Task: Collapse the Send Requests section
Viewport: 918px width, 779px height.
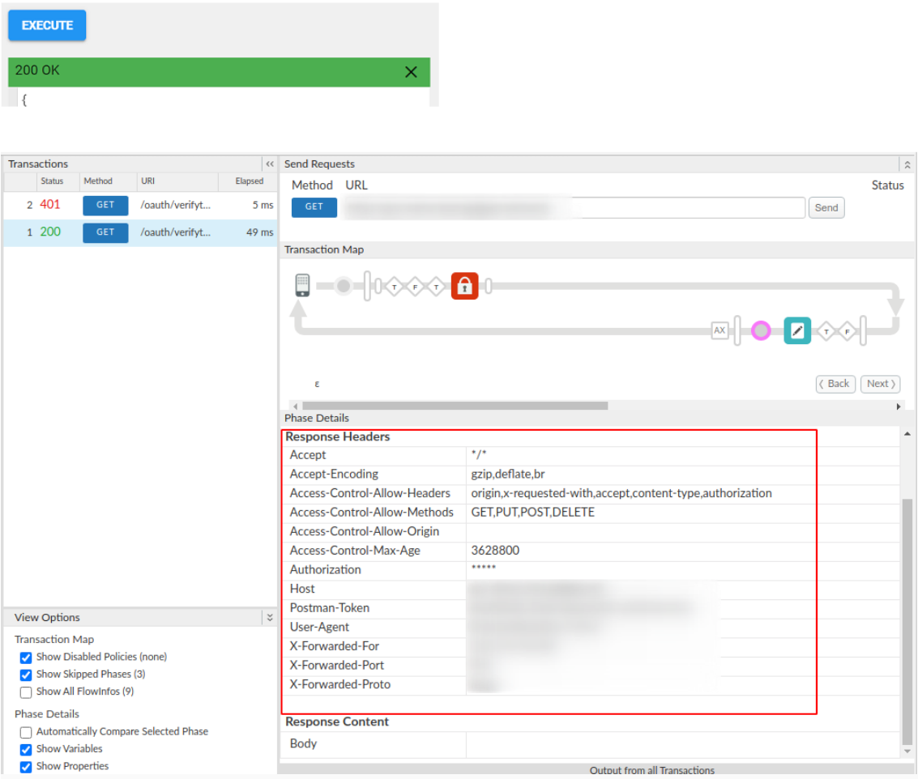Action: [907, 164]
